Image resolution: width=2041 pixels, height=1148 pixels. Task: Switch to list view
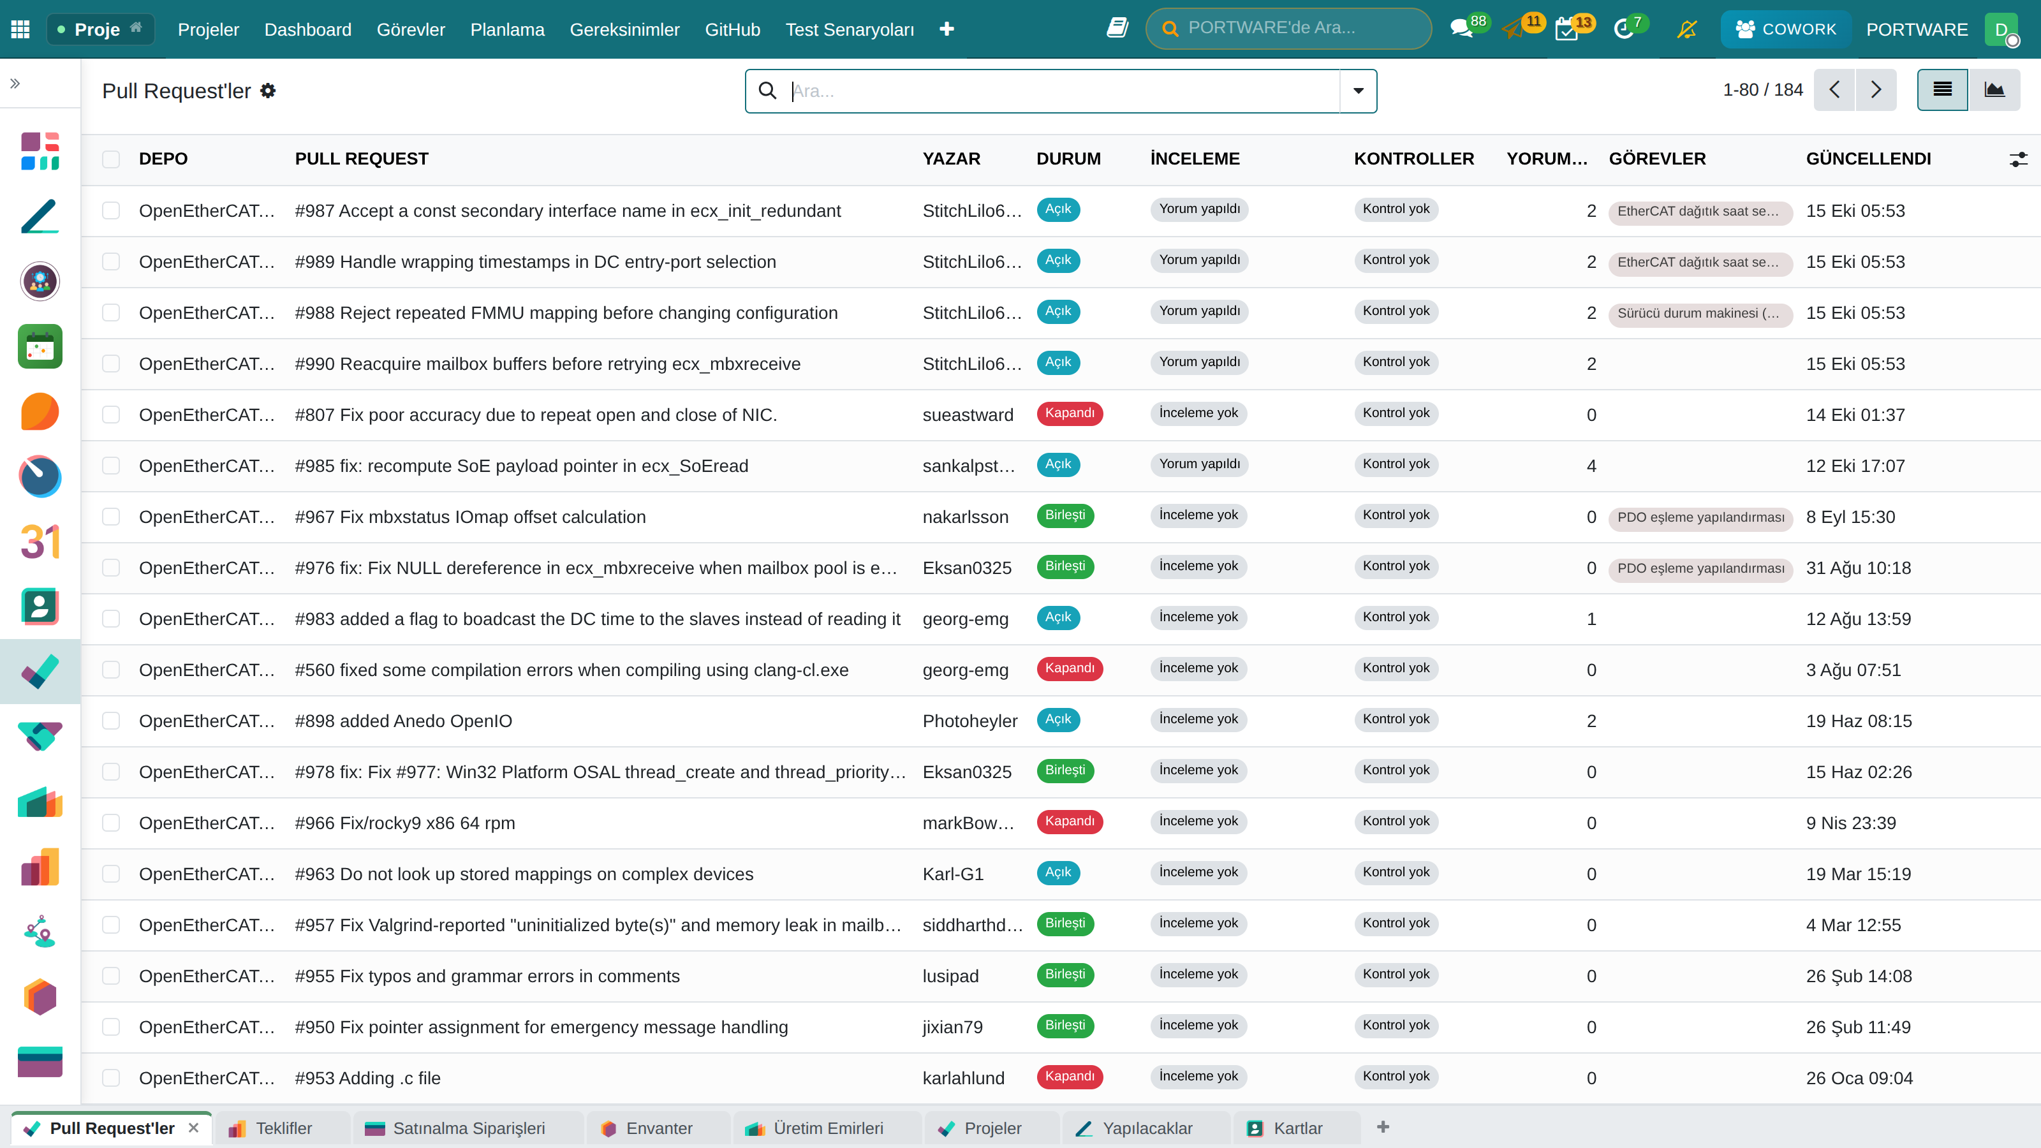click(x=1942, y=89)
